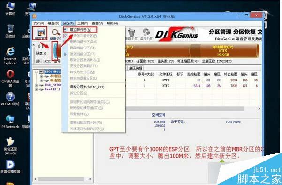
Task: Click the 备份分区 toolbar icon
Action: (146, 34)
